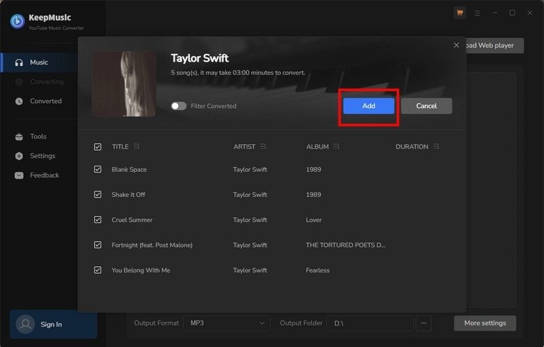The height and width of the screenshot is (347, 544).
Task: Close the Taylor Swift dialog with X
Action: [x=456, y=45]
